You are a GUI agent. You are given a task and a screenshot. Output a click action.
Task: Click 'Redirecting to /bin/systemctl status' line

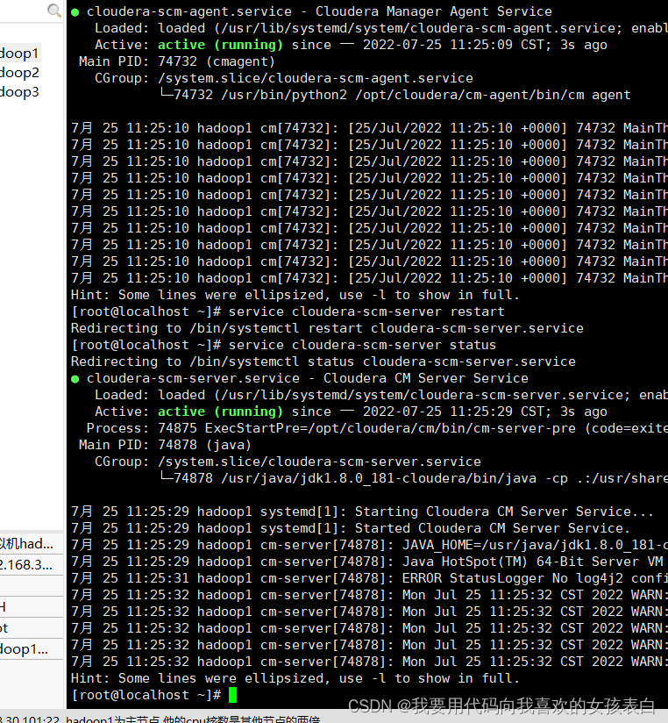(323, 361)
